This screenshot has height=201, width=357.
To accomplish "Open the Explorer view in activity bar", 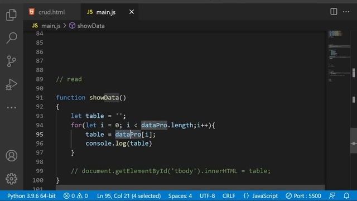I will point(11,15).
